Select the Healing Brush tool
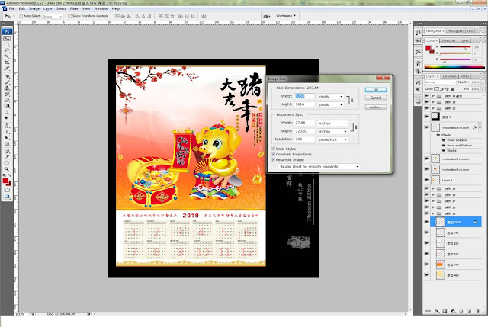 click(7, 76)
